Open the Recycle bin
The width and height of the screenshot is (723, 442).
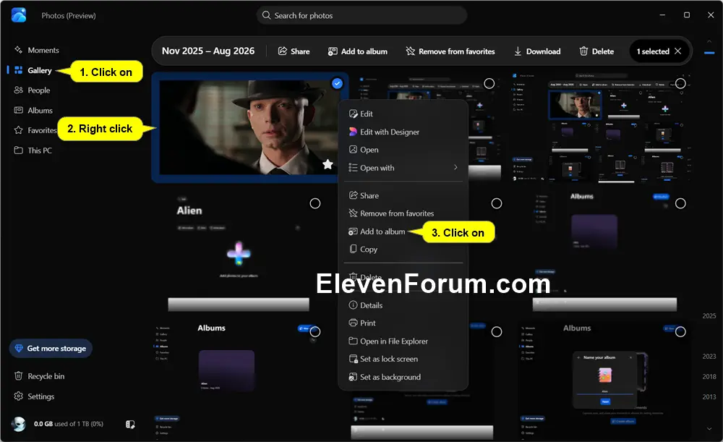pyautogui.click(x=39, y=376)
